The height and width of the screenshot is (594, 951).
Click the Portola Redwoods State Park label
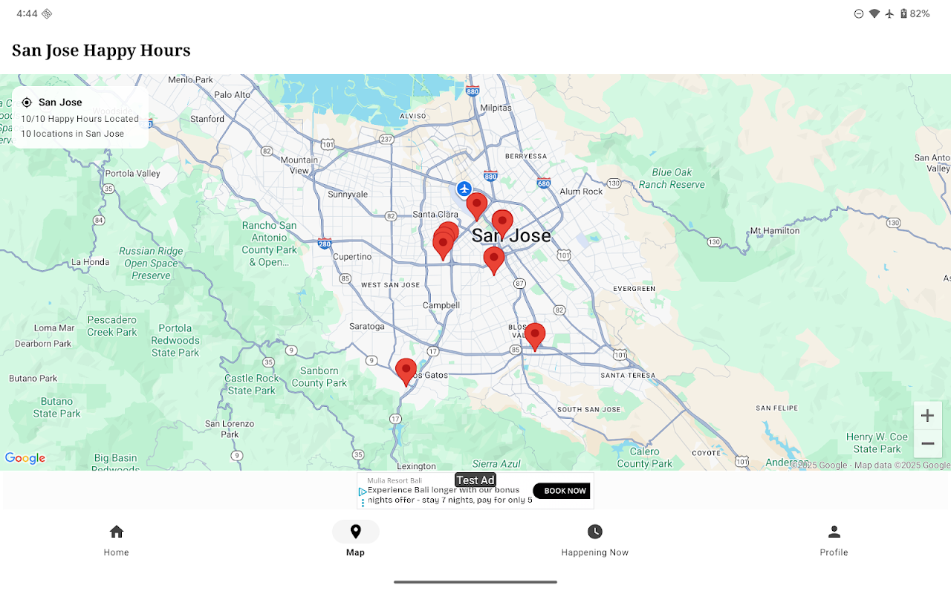pyautogui.click(x=175, y=340)
